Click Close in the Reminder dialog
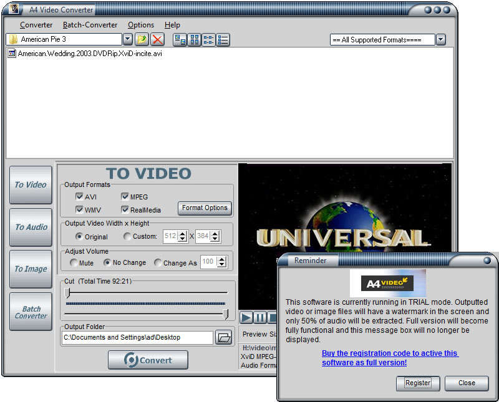 tap(467, 383)
